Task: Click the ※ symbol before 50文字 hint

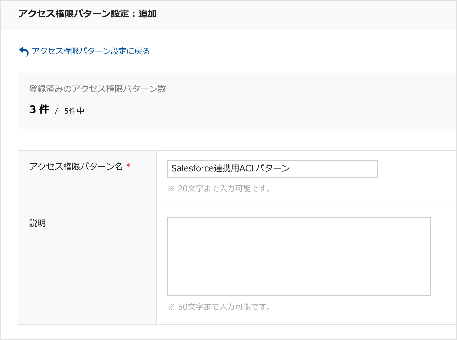Action: pos(171,307)
